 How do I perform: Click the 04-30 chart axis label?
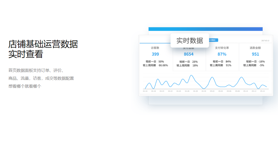pyautogui.click(x=204, y=91)
